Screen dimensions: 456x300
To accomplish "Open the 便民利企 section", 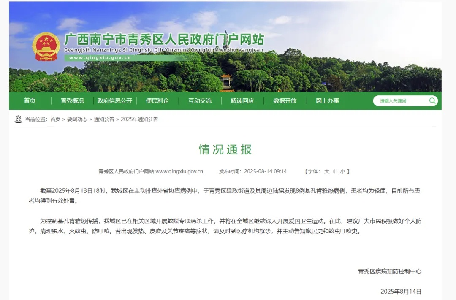I will (x=157, y=101).
